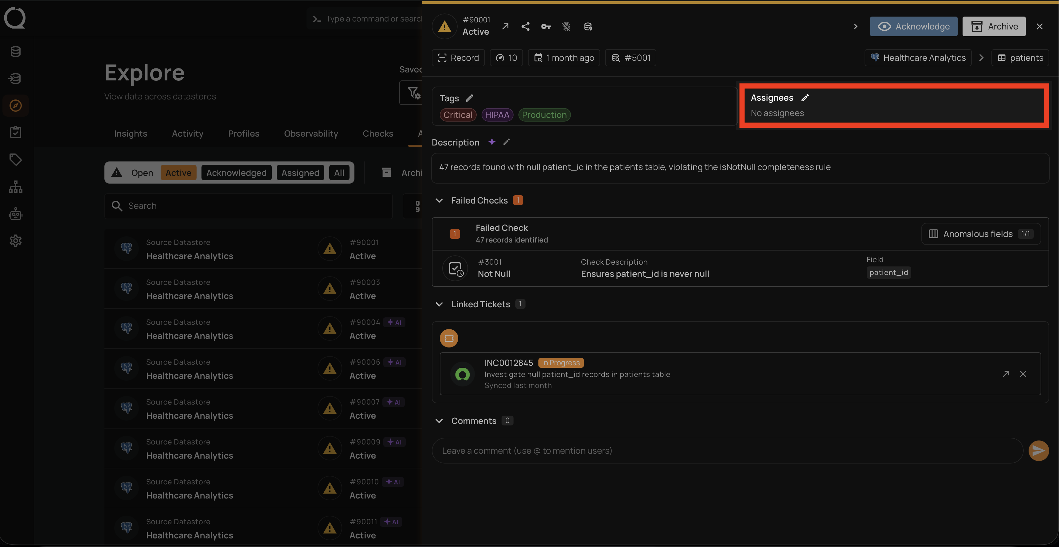This screenshot has height=547, width=1059.
Task: Open anomaly #90010 row in list
Action: (263, 488)
